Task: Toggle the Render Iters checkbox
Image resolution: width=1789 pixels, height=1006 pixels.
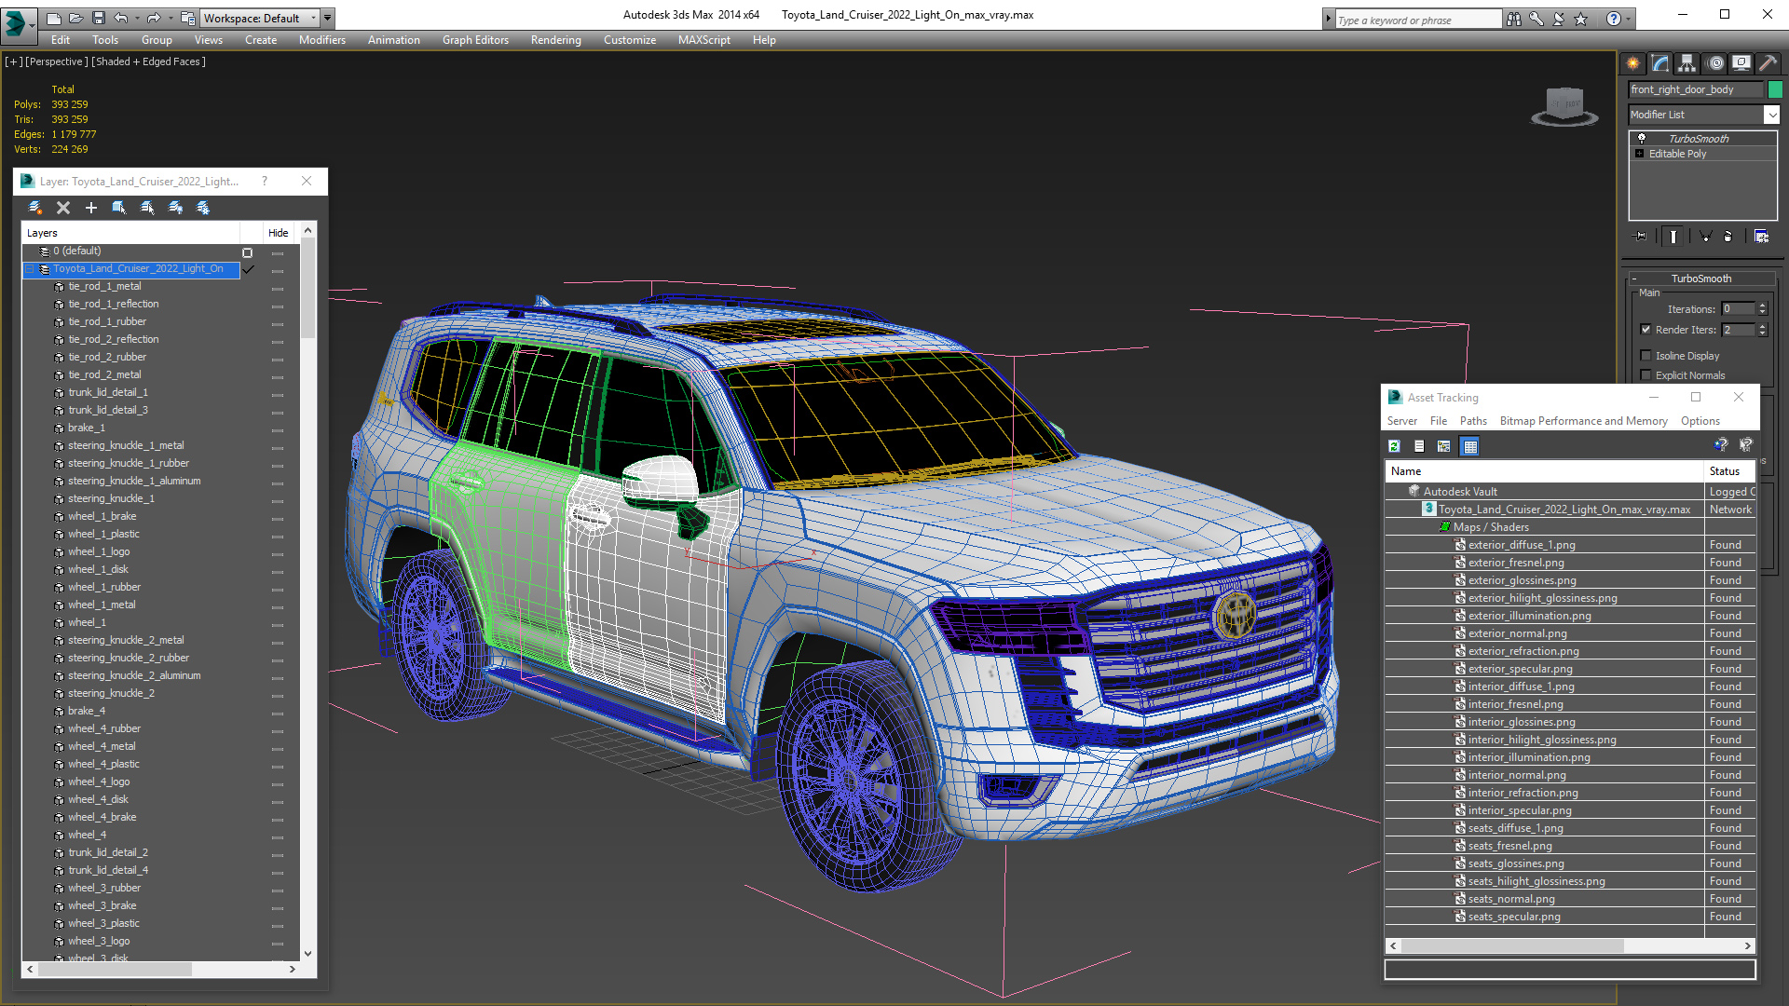Action: [1646, 330]
